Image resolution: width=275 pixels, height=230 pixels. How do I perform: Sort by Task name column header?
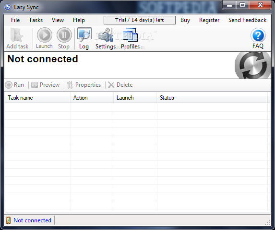[x=37, y=98]
